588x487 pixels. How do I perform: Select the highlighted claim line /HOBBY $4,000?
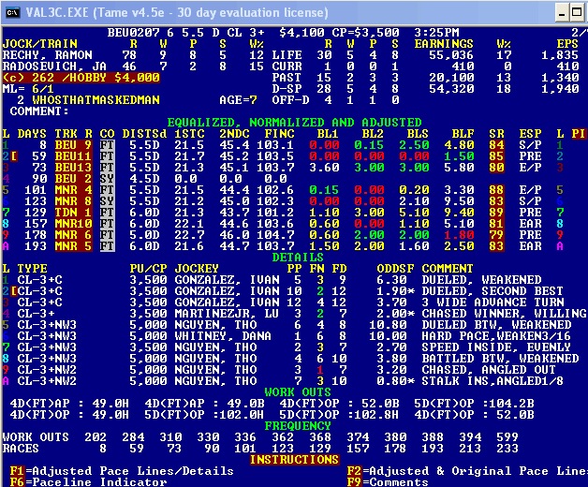[x=81, y=78]
